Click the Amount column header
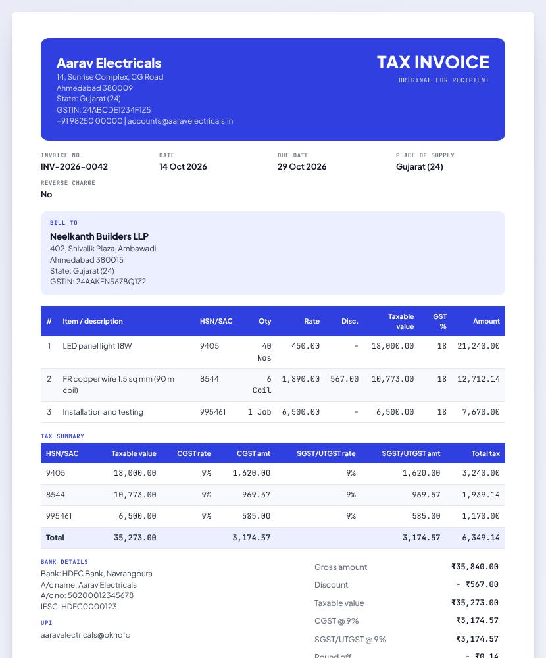The width and height of the screenshot is (546, 658). pyautogui.click(x=486, y=322)
